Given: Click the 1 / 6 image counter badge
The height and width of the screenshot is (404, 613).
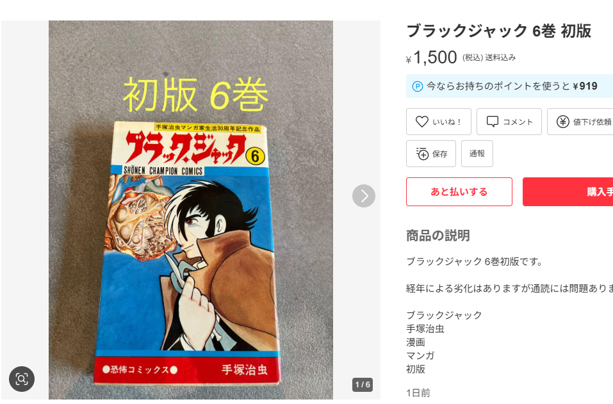Looking at the screenshot, I should [x=363, y=384].
